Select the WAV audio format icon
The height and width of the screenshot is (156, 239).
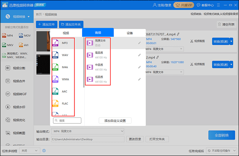55,55
